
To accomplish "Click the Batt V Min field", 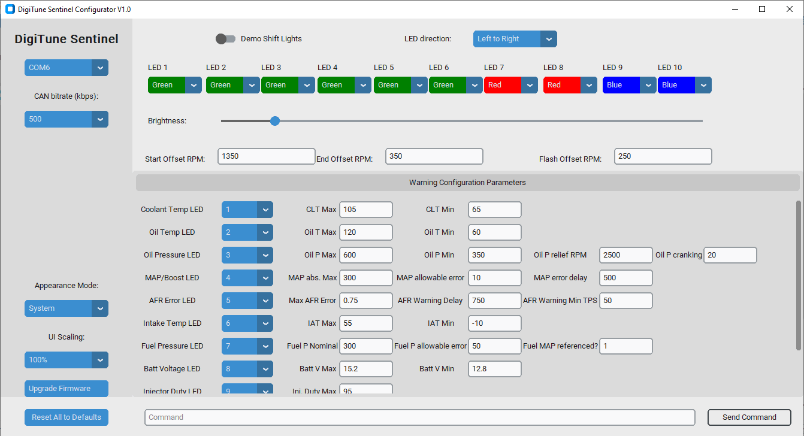I will (495, 369).
